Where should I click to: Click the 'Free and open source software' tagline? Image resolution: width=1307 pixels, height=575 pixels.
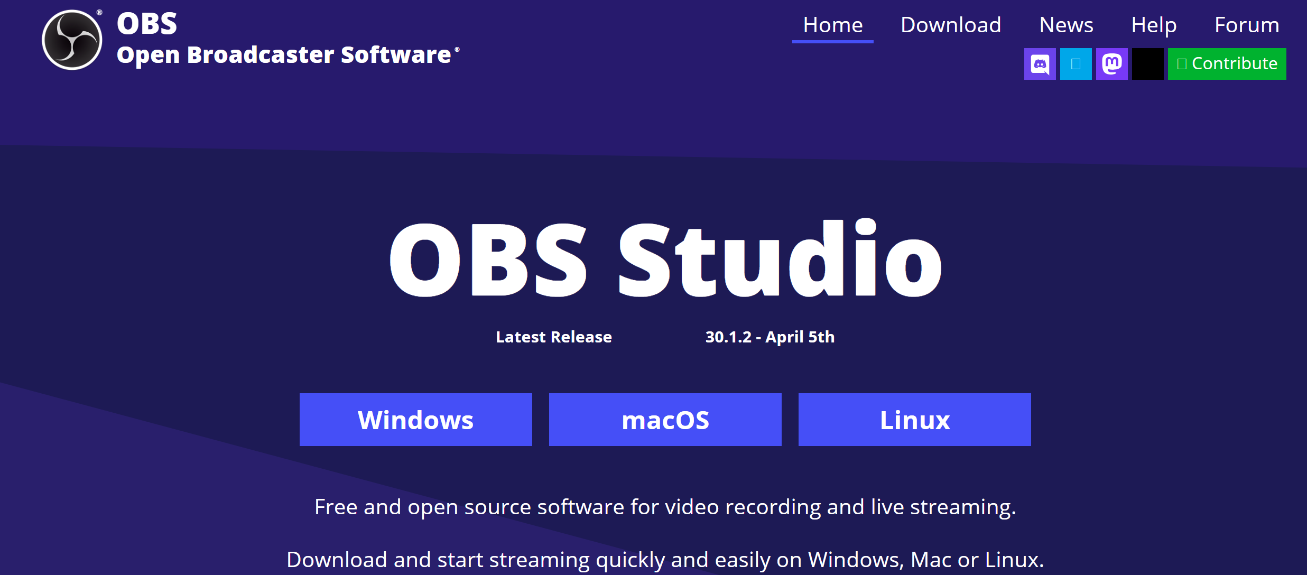tap(665, 507)
